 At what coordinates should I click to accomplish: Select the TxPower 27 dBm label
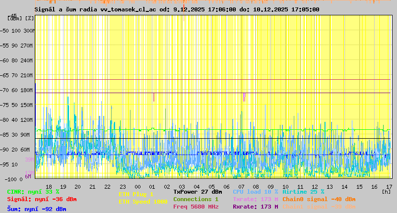click(198, 192)
